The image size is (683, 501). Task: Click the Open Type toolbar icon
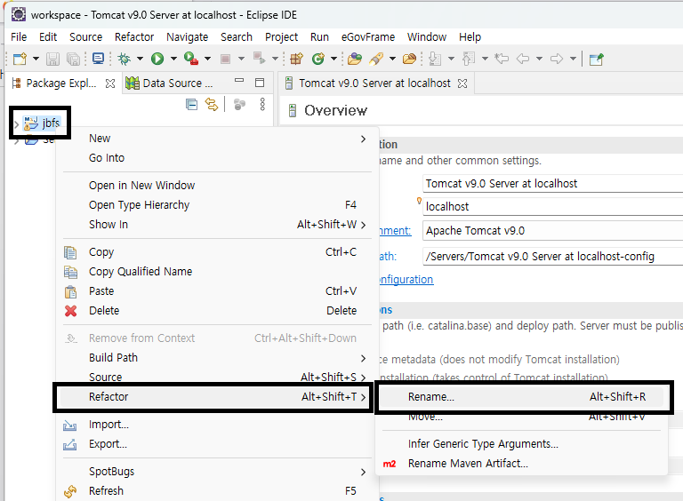click(355, 59)
